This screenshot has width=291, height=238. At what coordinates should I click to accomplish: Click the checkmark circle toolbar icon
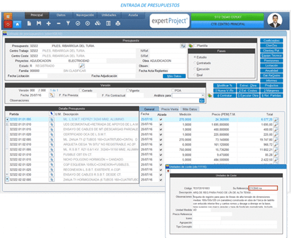click(78, 24)
